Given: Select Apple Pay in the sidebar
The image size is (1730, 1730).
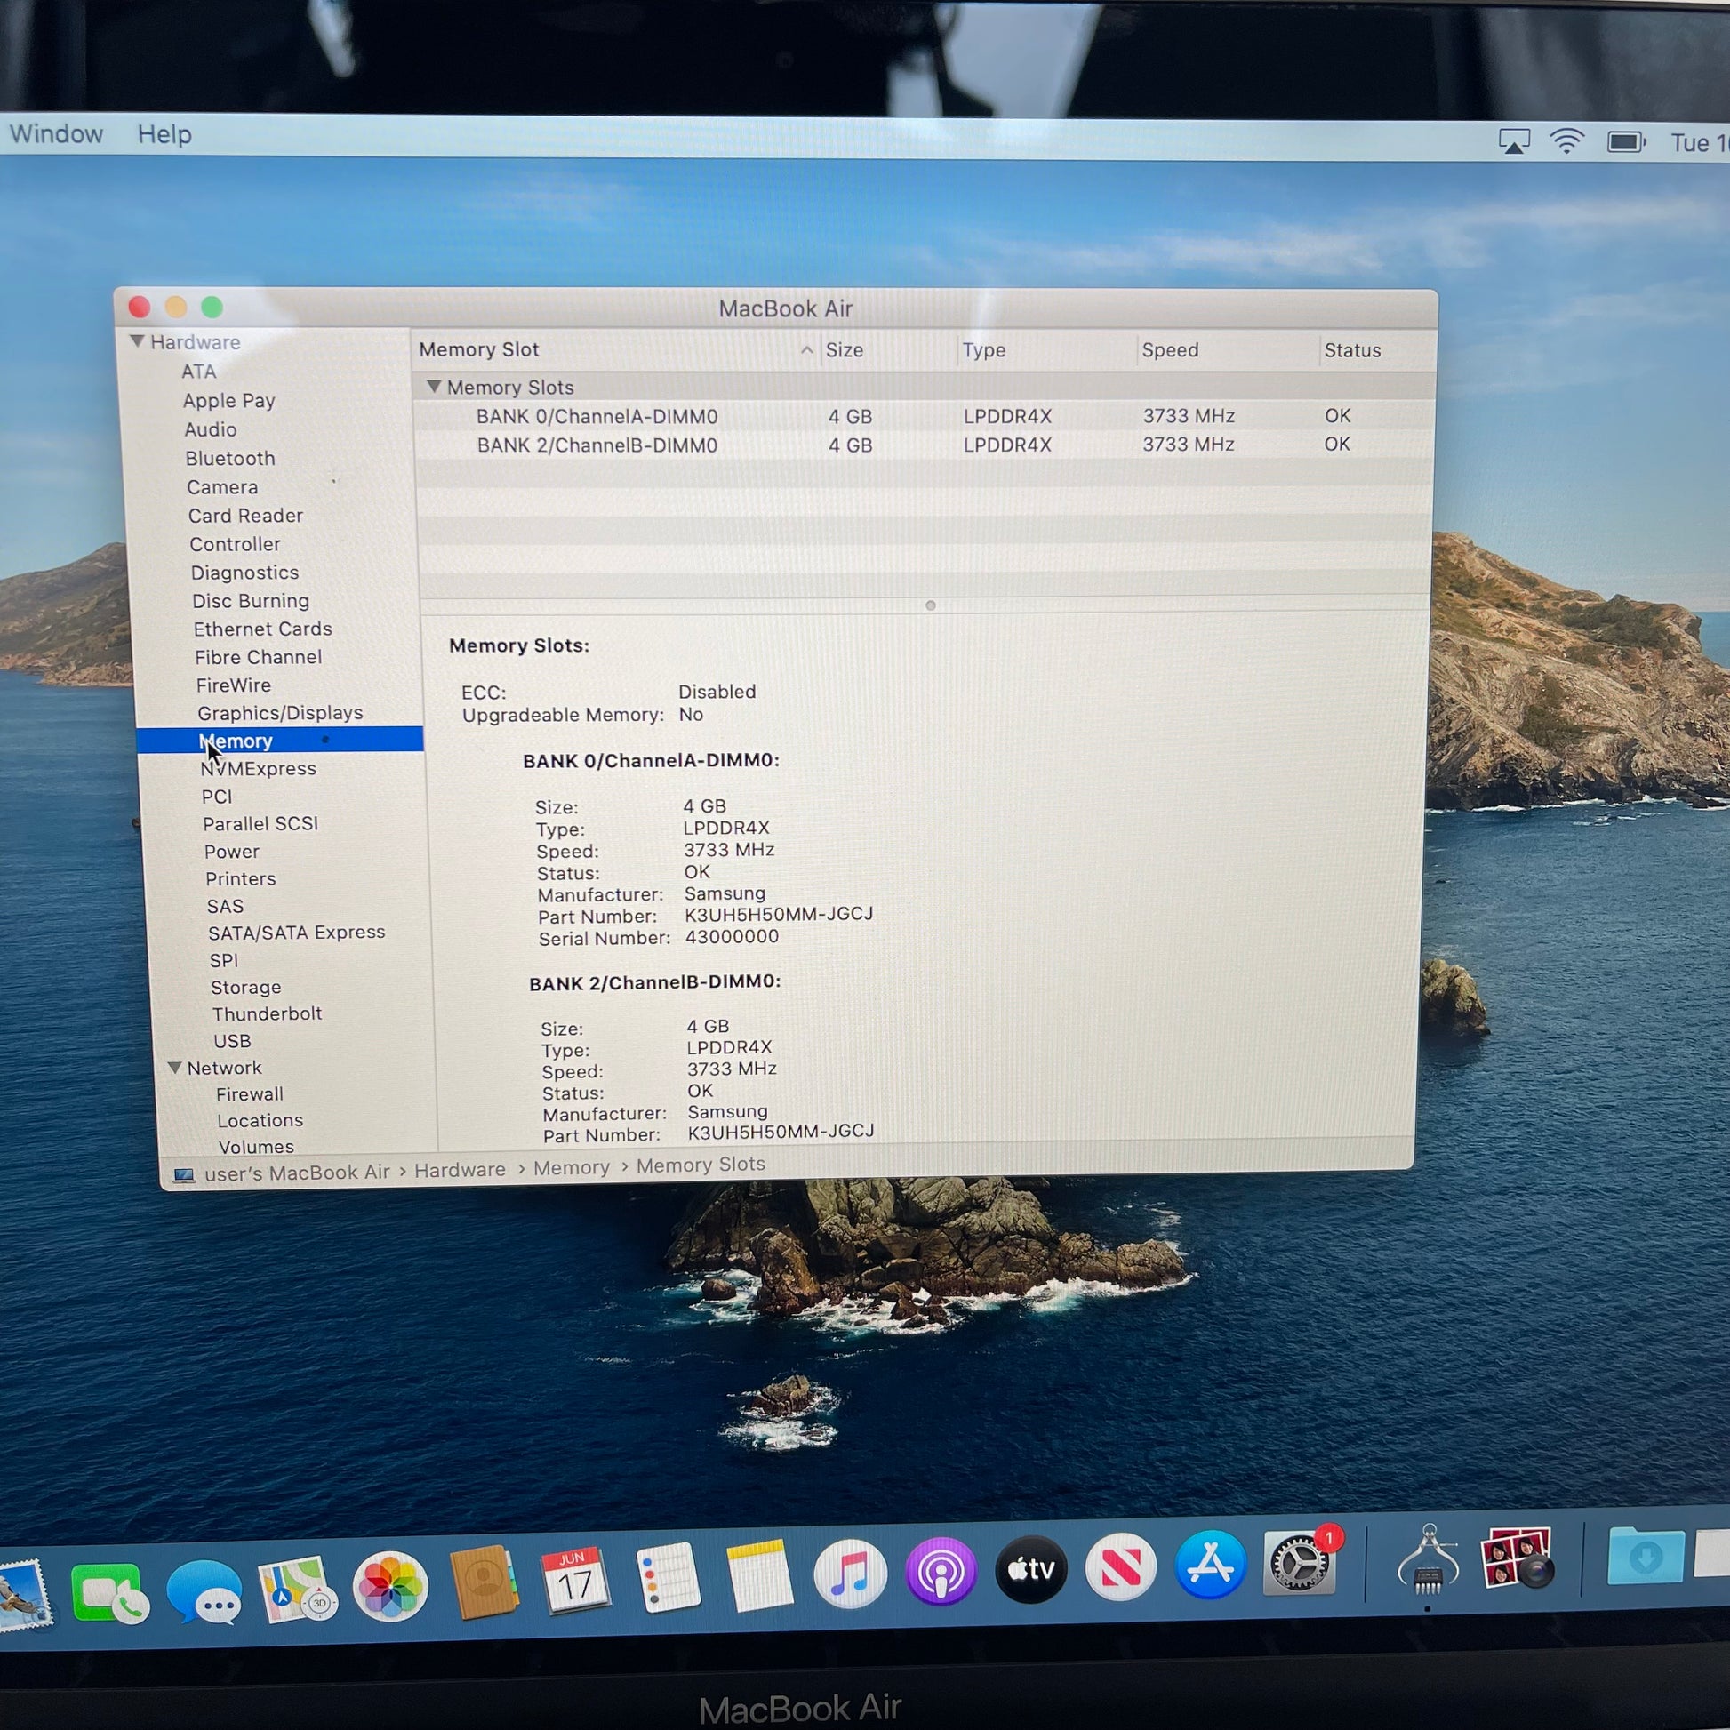Looking at the screenshot, I should tap(228, 401).
